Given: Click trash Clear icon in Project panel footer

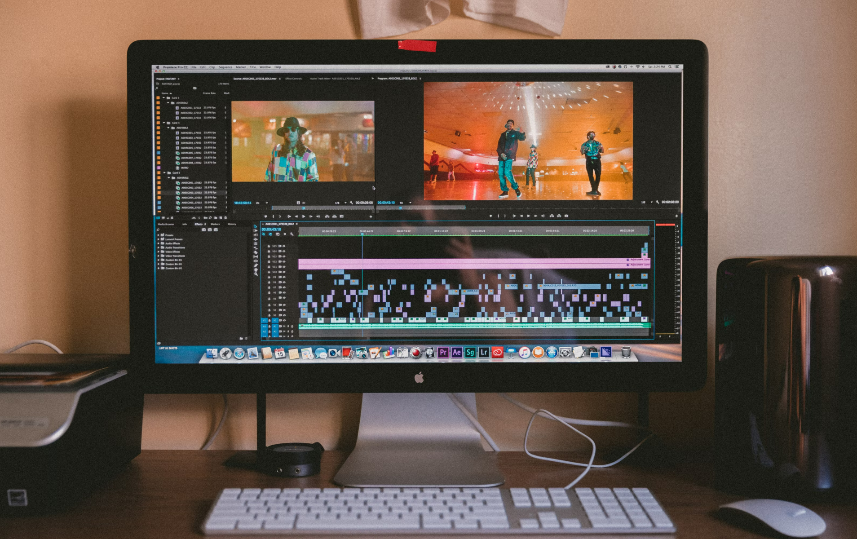Looking at the screenshot, I should 225,218.
